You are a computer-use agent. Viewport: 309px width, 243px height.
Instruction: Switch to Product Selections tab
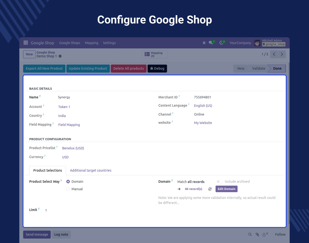pyautogui.click(x=48, y=170)
